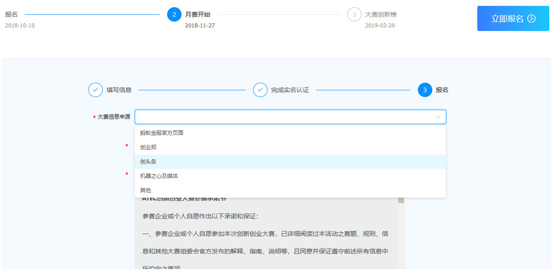Select 蚂蚁金服官方页面 from the dropdown list
Viewport: 553px width, 271px height.
(162, 133)
